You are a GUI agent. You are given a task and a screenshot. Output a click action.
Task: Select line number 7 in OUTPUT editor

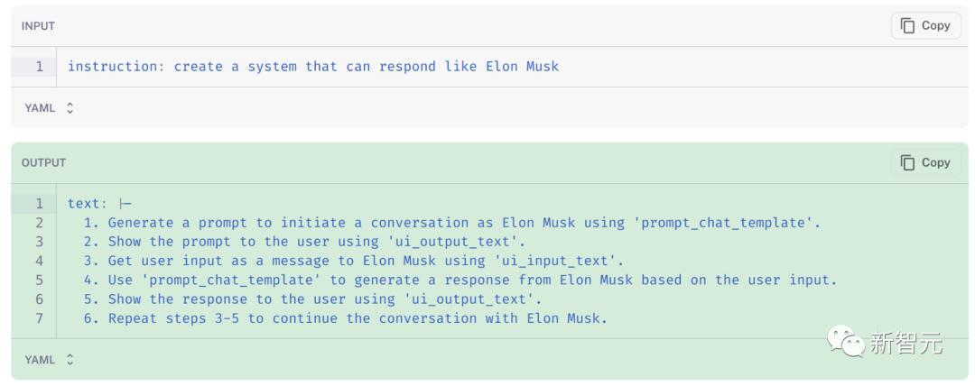(39, 317)
